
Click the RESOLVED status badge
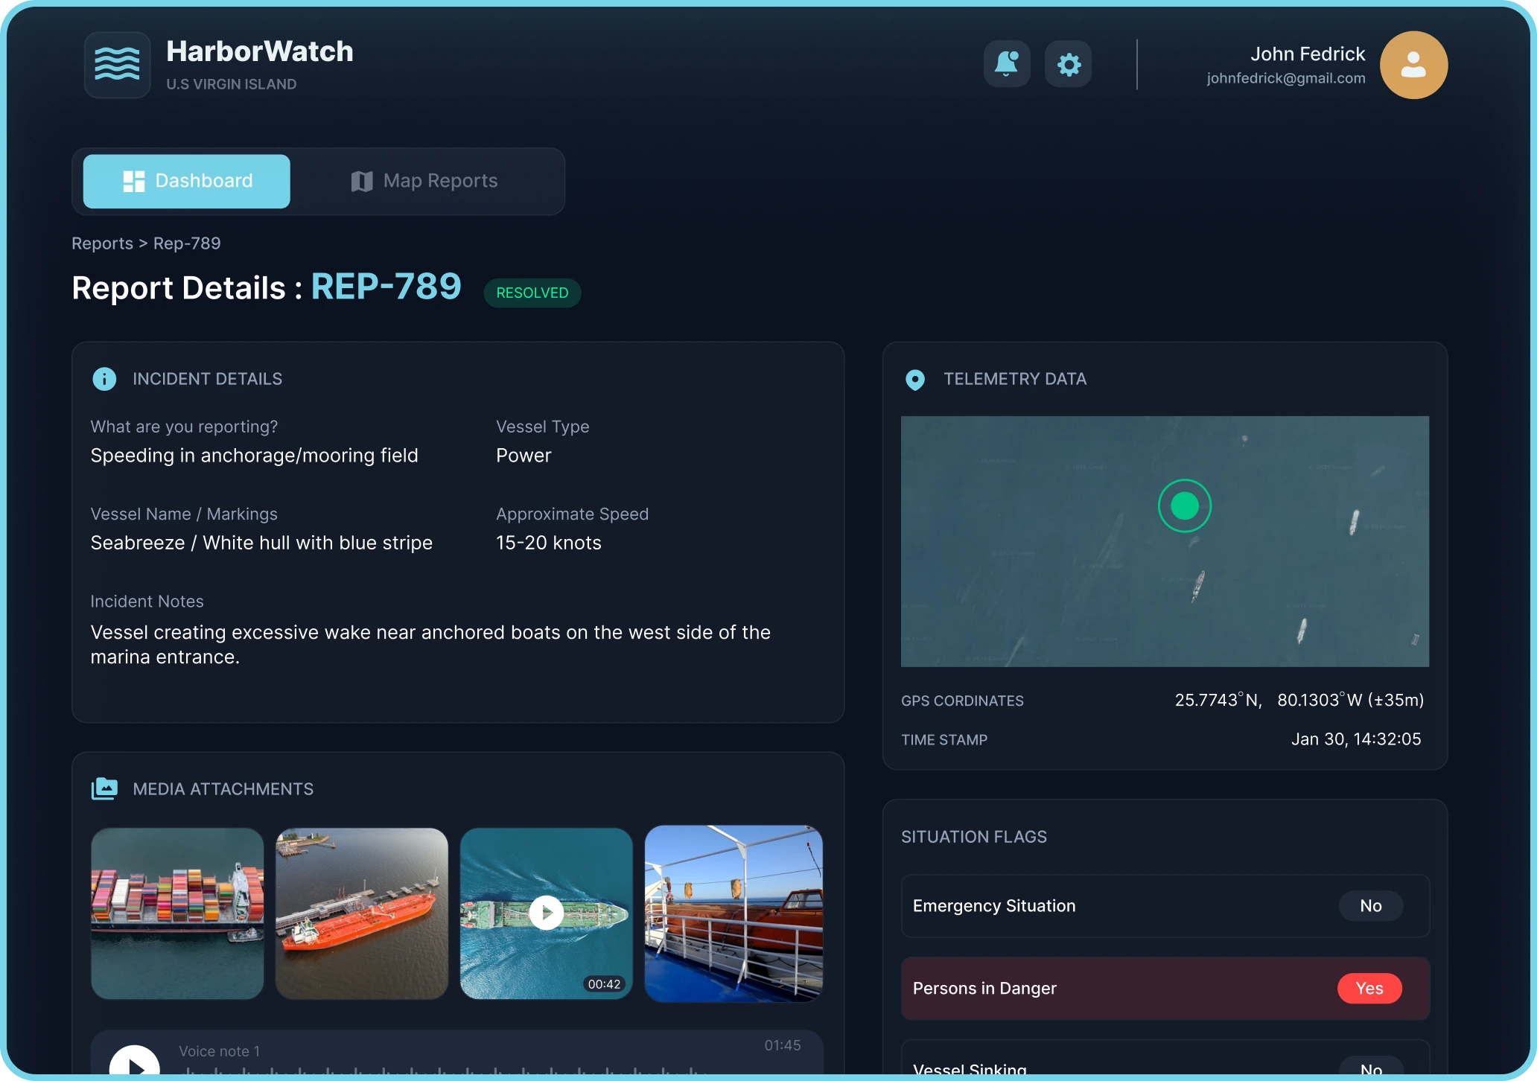point(532,293)
